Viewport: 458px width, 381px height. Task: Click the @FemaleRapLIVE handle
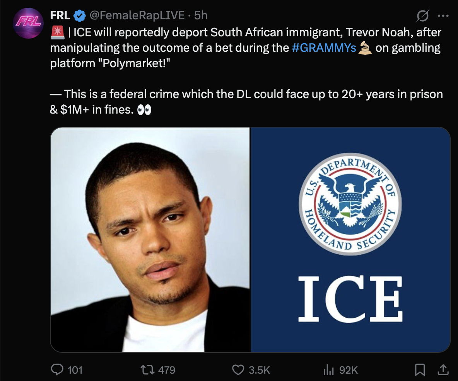(x=137, y=15)
